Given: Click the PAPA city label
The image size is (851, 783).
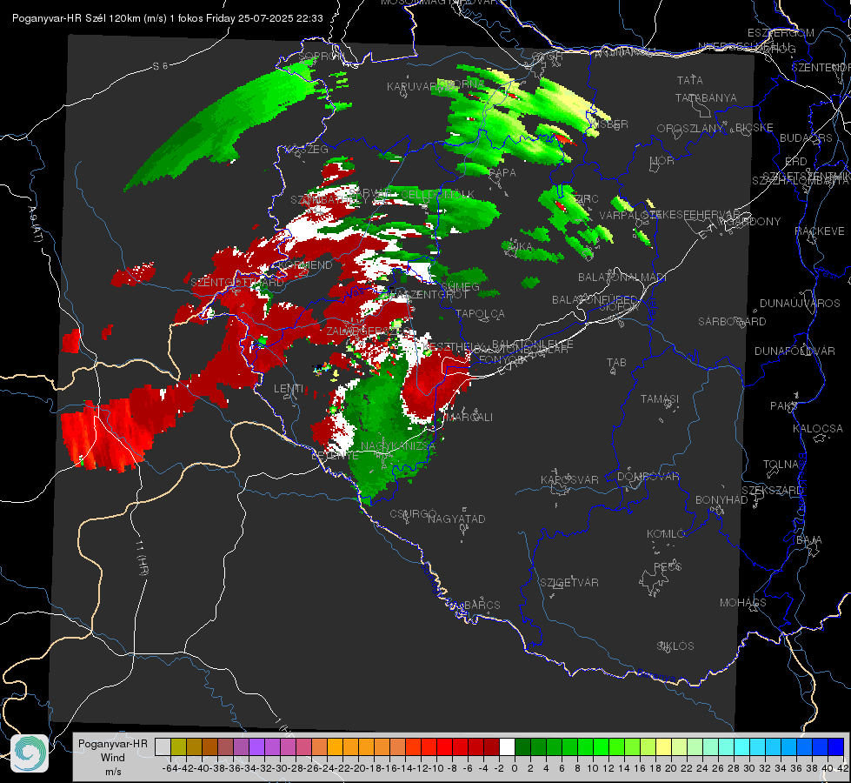Looking at the screenshot, I should pos(502,173).
